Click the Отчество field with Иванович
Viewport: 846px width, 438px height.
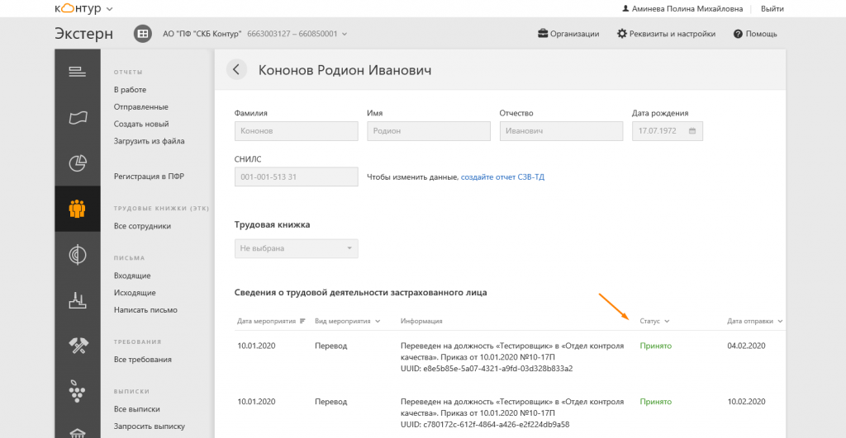click(x=561, y=131)
